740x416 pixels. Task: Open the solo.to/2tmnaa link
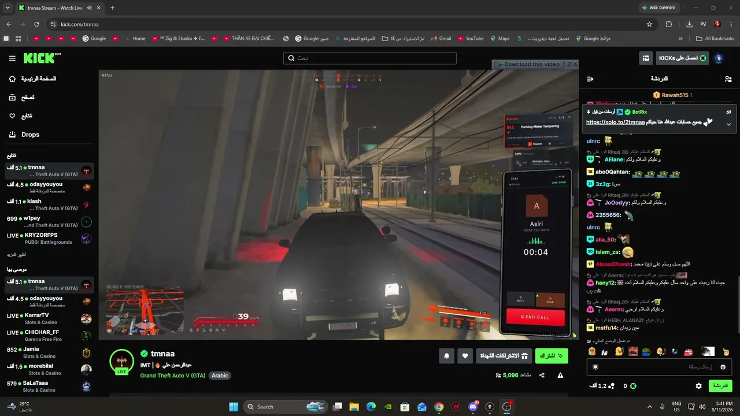[x=615, y=122]
